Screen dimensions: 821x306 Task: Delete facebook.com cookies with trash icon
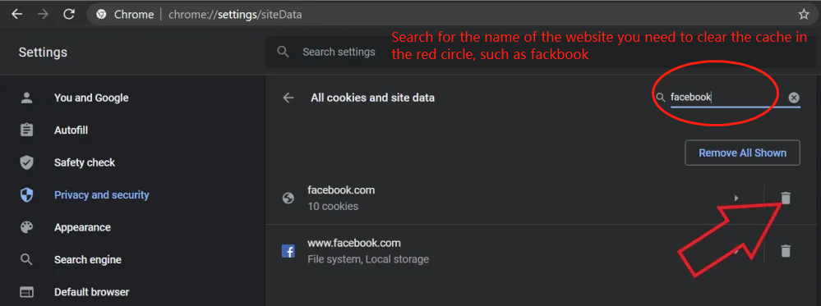pos(786,198)
